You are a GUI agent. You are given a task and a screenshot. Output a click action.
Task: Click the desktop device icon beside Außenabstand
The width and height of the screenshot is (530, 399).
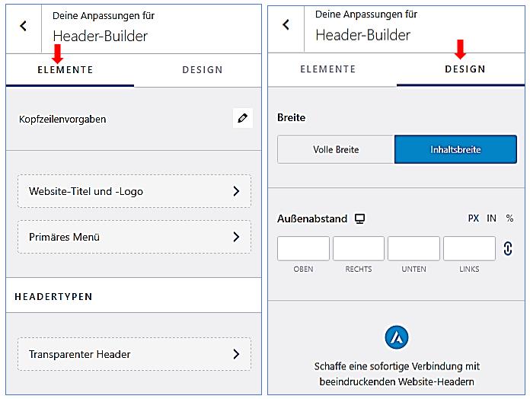(360, 219)
